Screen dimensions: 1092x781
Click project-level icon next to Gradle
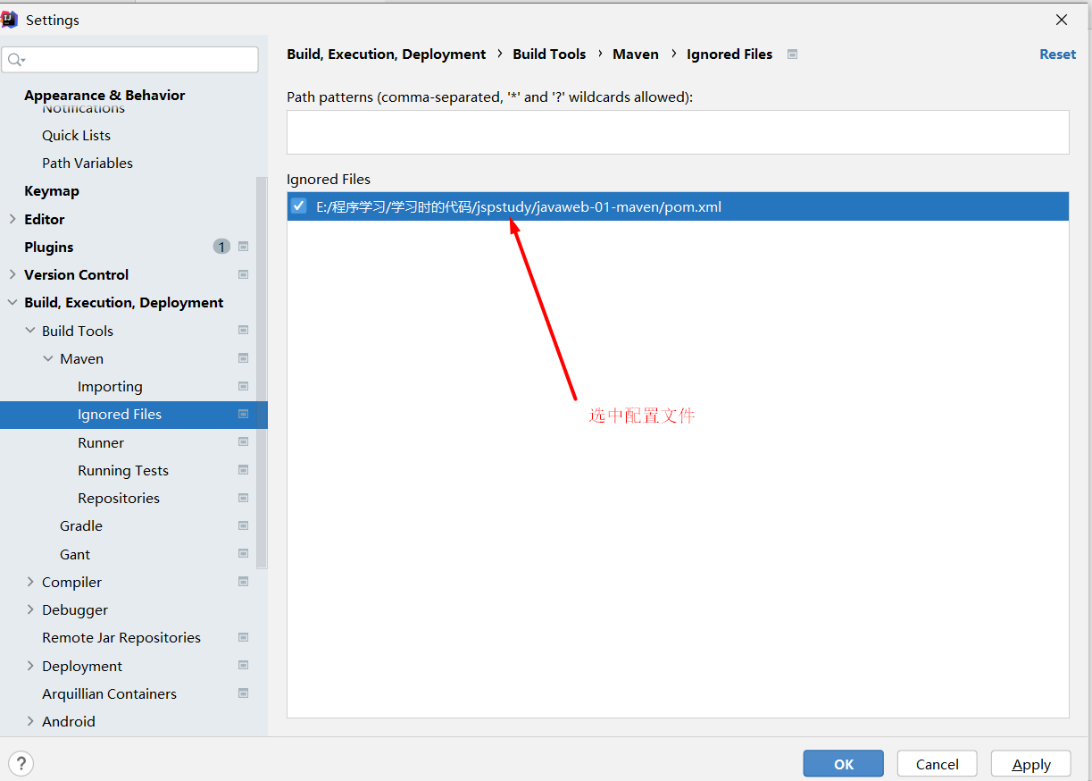coord(243,525)
